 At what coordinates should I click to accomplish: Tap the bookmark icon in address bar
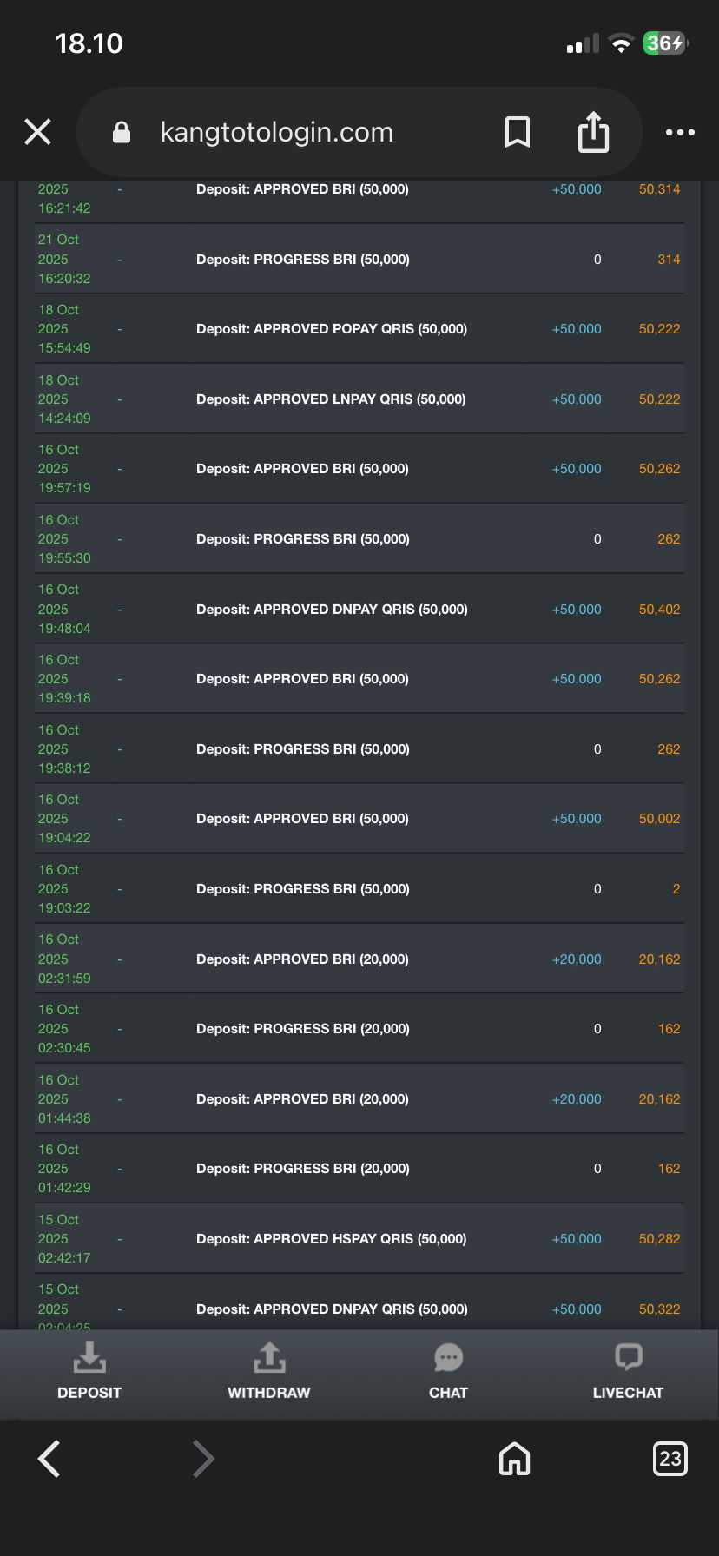pos(518,132)
